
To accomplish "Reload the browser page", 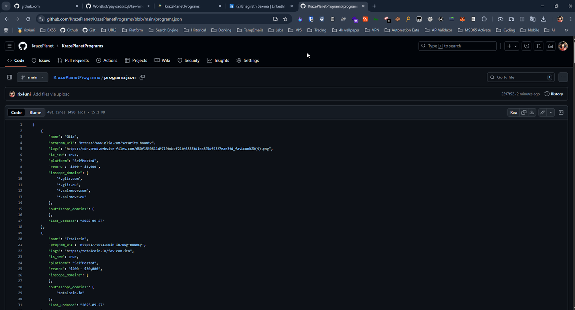I will [28, 19].
